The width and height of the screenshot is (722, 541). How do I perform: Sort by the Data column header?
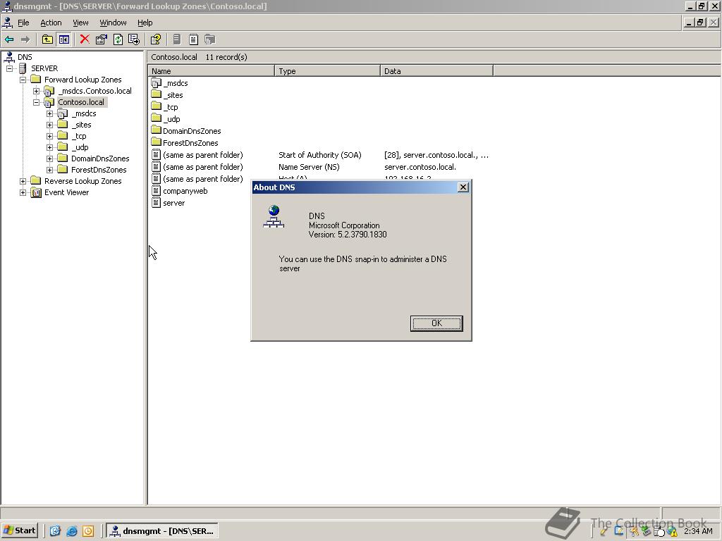tap(436, 71)
